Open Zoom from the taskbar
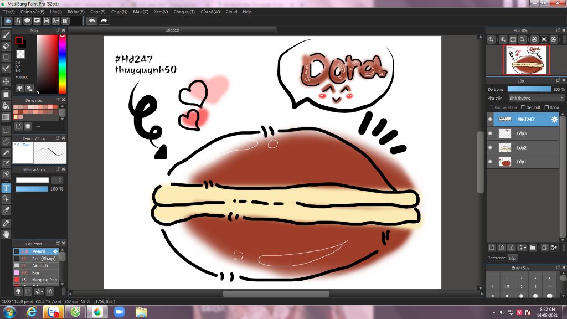The height and width of the screenshot is (319, 567). coord(119,312)
